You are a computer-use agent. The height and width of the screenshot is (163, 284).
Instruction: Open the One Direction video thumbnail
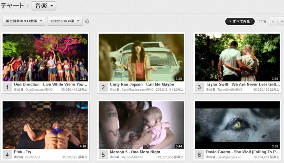[45, 57]
